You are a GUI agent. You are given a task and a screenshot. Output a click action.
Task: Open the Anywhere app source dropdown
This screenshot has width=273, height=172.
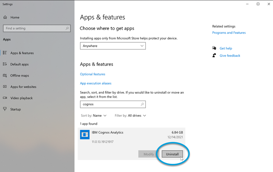point(113,46)
